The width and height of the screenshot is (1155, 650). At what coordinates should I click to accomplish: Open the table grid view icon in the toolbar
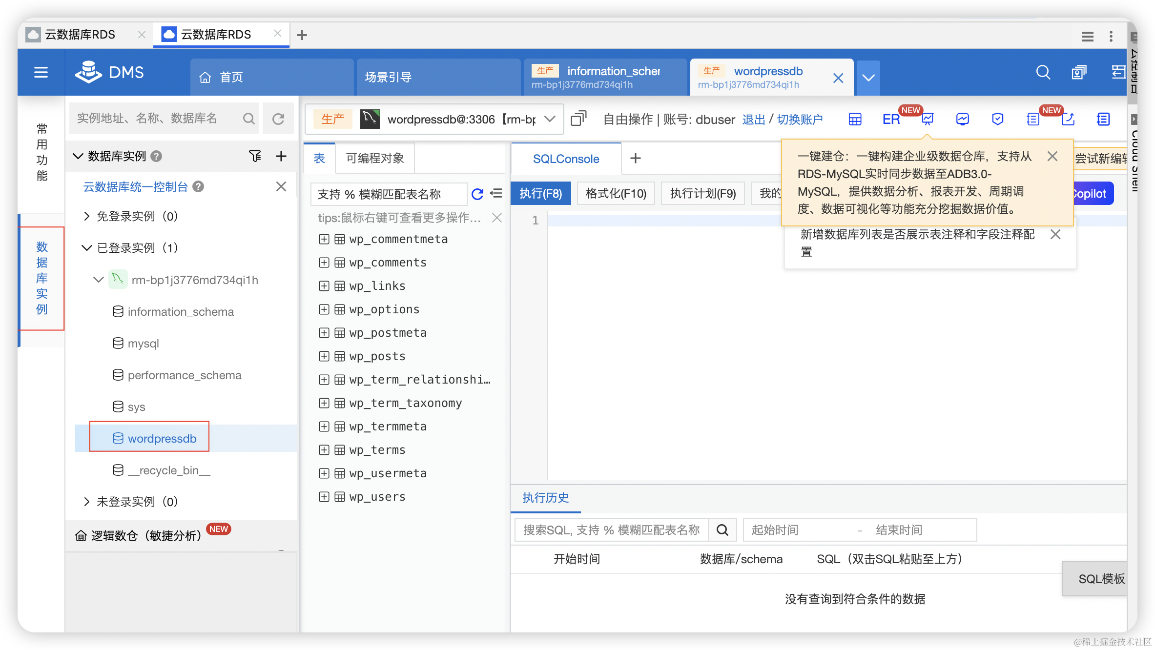click(855, 119)
